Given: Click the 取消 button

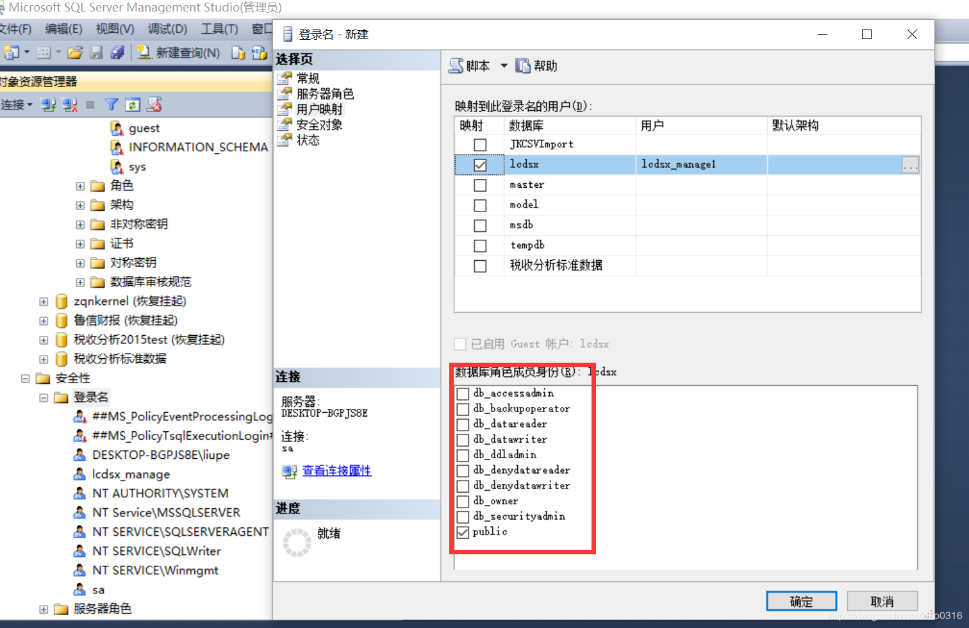Looking at the screenshot, I should 882,601.
